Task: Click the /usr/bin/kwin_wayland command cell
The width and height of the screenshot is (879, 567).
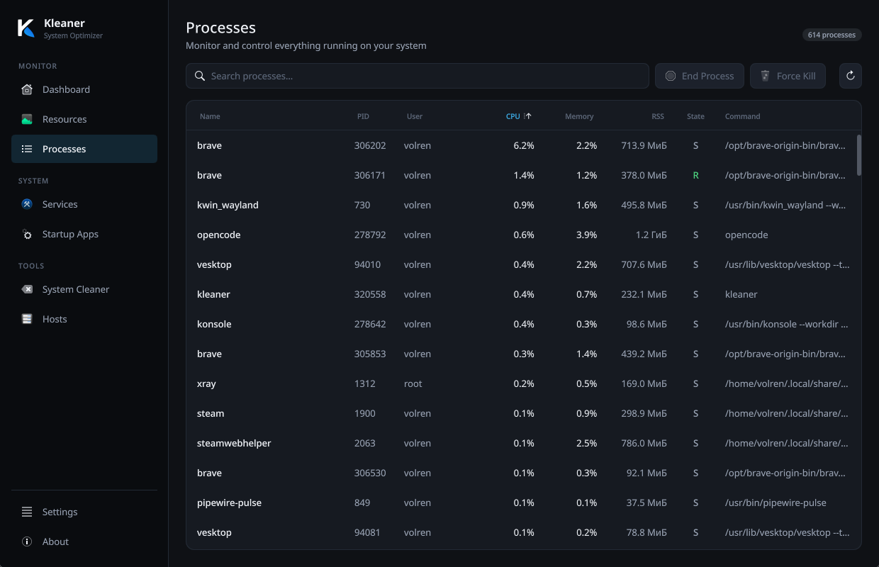Action: [x=786, y=205]
